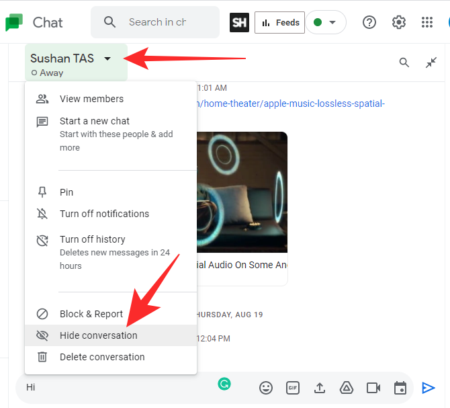Viewport: 450px width, 408px height.
Task: Choose Delete conversation menu item
Action: coord(102,357)
